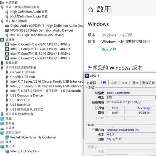The image size is (156, 156).
Task: Select the first USB Root Hub entry
Action: point(20,100)
